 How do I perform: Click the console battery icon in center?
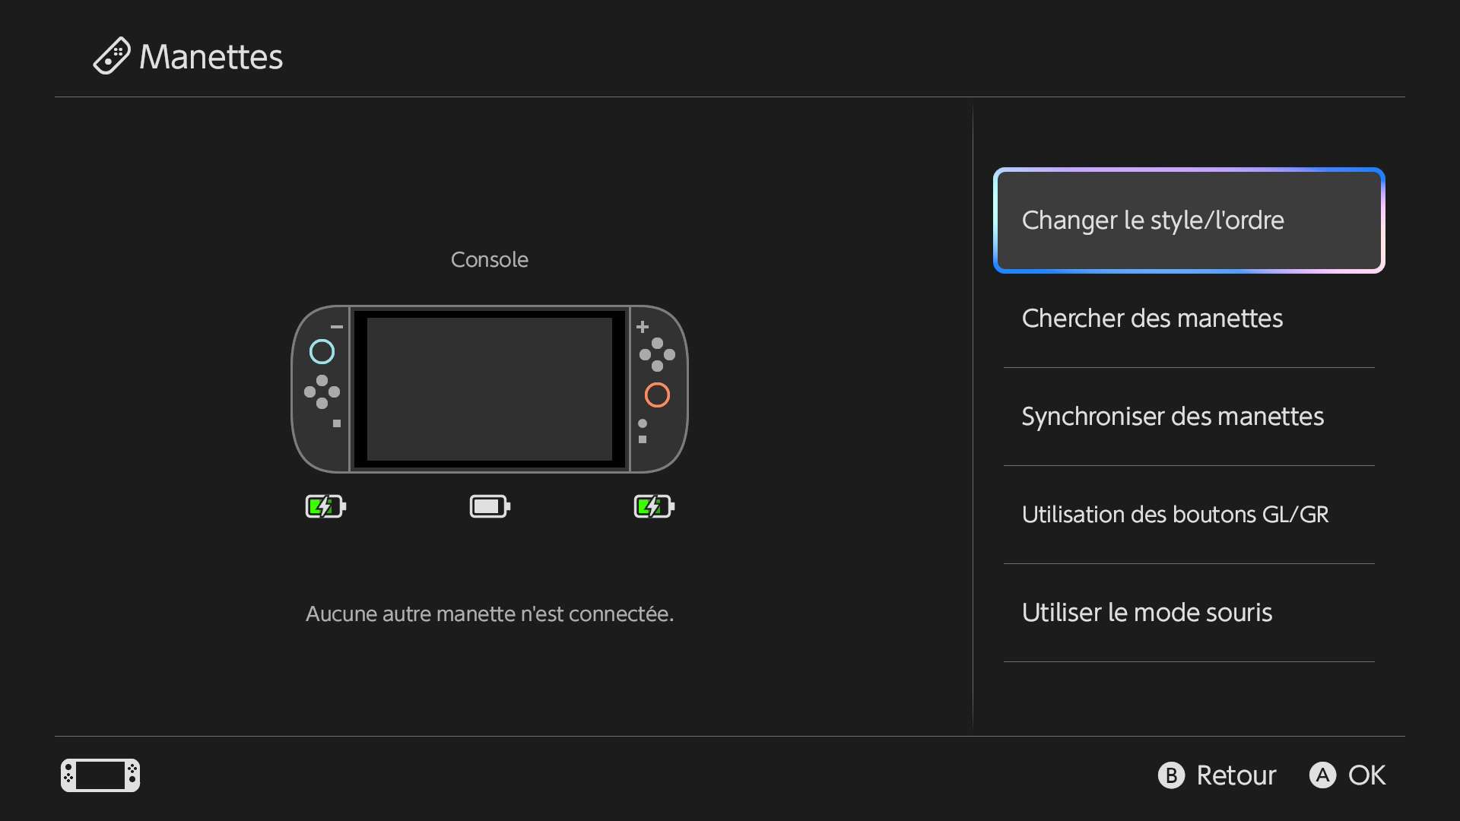point(490,506)
